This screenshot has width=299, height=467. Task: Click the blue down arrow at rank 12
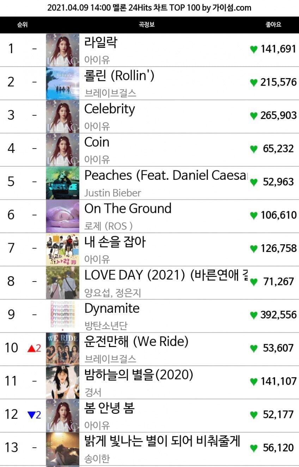pyautogui.click(x=32, y=415)
